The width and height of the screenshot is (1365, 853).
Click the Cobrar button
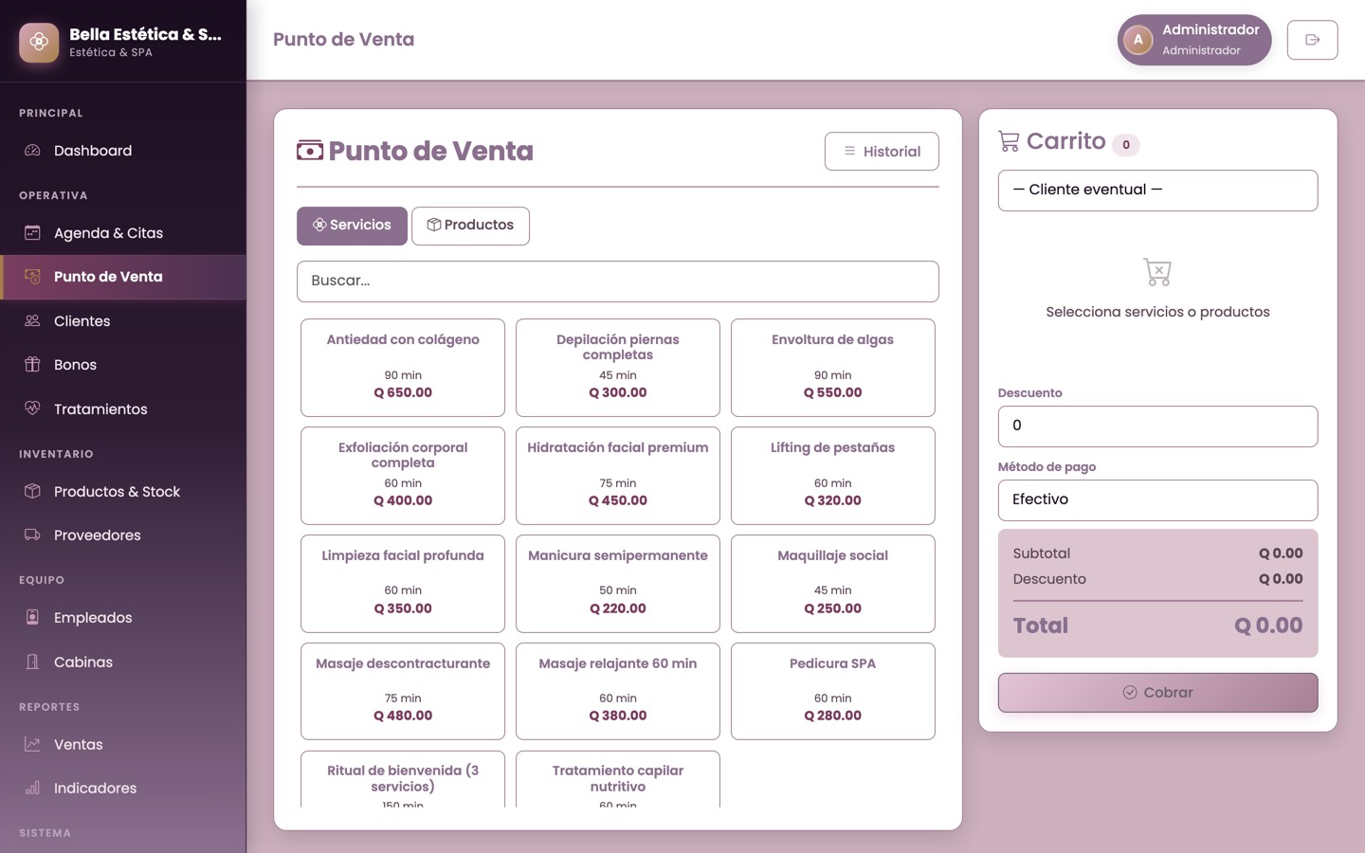[1157, 693]
